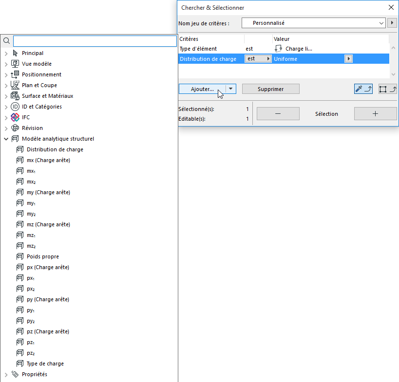Screen dimensions: 399x382
Task: Click the plus Sélection button
Action: click(x=375, y=113)
